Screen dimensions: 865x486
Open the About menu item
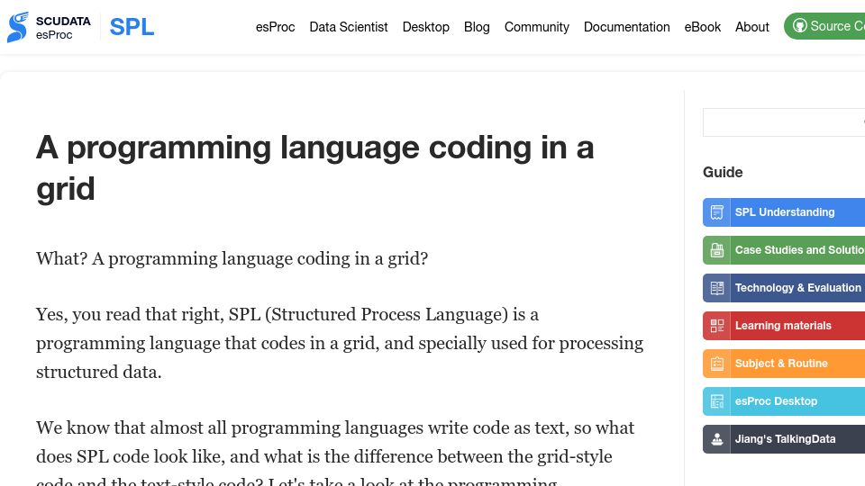751,27
